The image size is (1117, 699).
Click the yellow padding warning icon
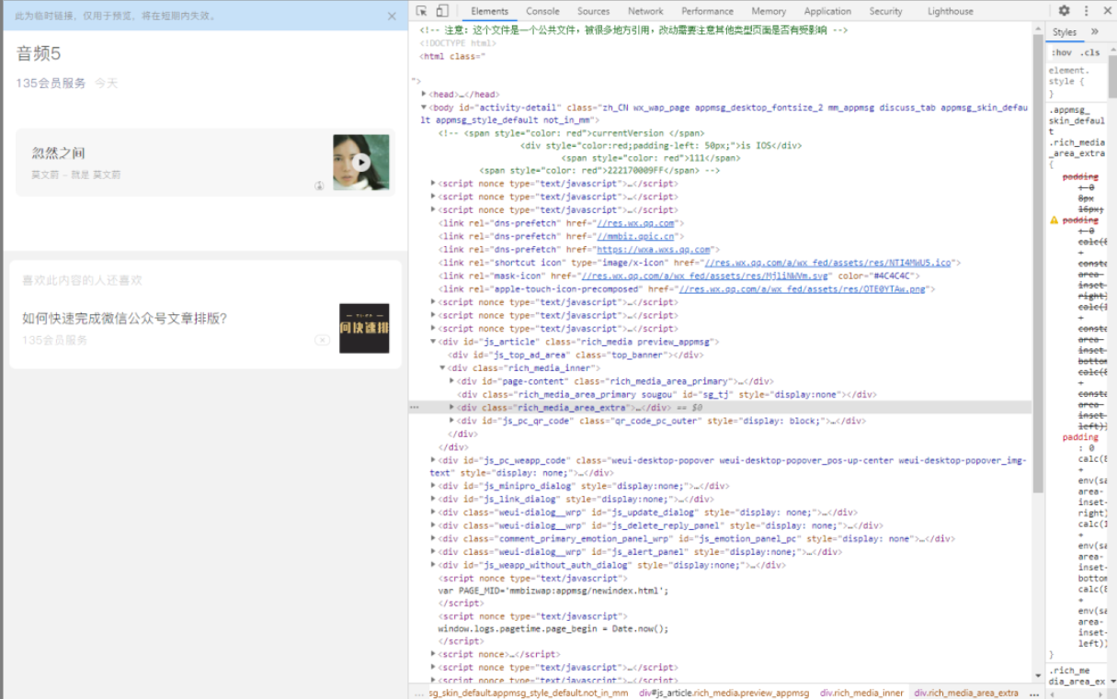tap(1054, 220)
